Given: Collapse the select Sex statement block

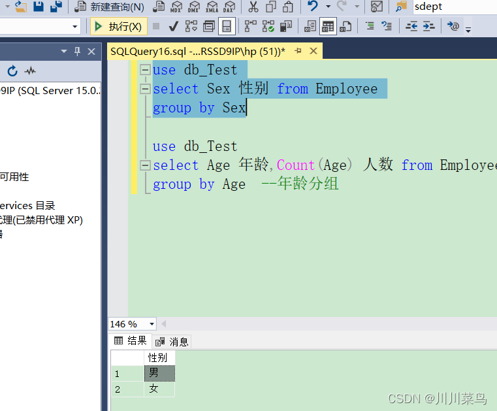Looking at the screenshot, I should pos(145,89).
